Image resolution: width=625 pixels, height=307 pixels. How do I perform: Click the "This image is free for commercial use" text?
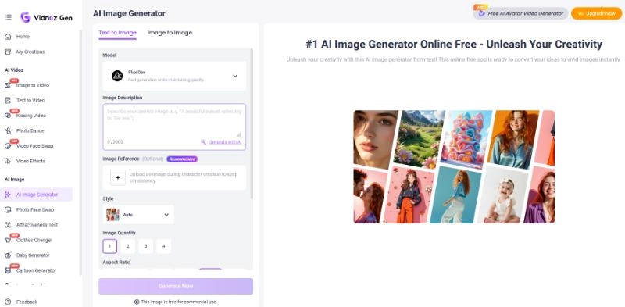tap(179, 302)
